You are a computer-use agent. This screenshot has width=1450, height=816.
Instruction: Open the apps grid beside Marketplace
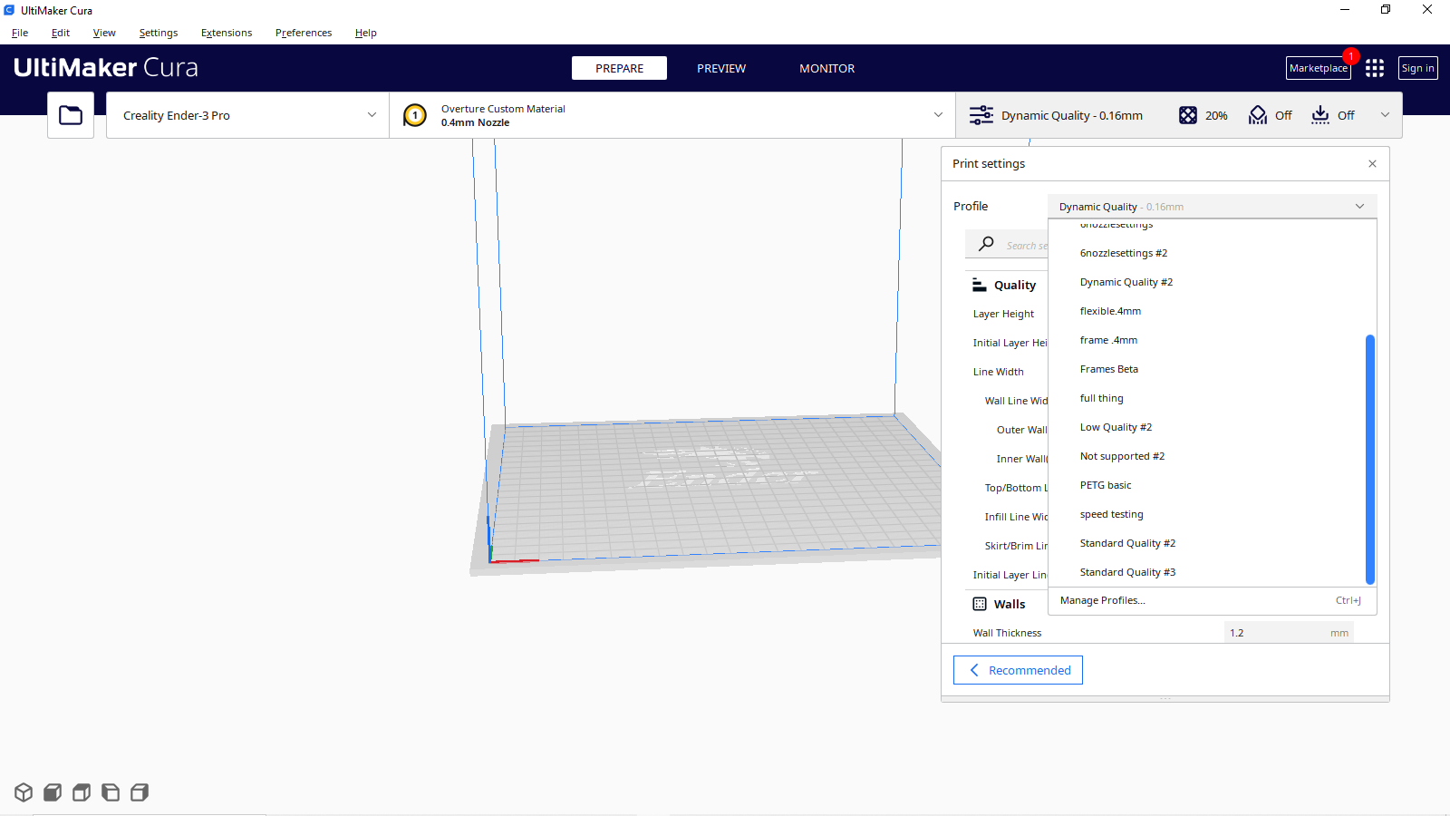1374,68
